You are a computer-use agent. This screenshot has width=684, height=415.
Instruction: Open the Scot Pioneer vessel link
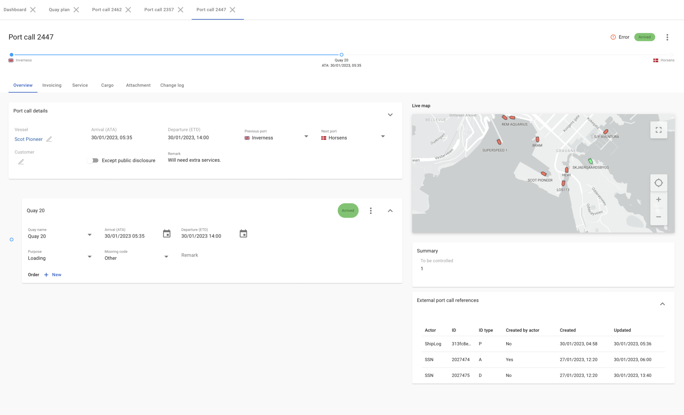coord(28,139)
